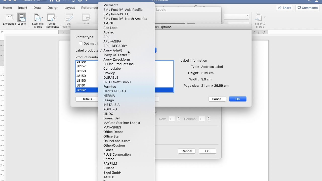Click the Column number stepper
322x181 pixels.
click(x=209, y=119)
